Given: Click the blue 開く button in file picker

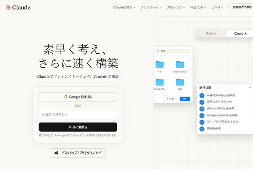Looking at the screenshot, I should pyautogui.click(x=185, y=98).
